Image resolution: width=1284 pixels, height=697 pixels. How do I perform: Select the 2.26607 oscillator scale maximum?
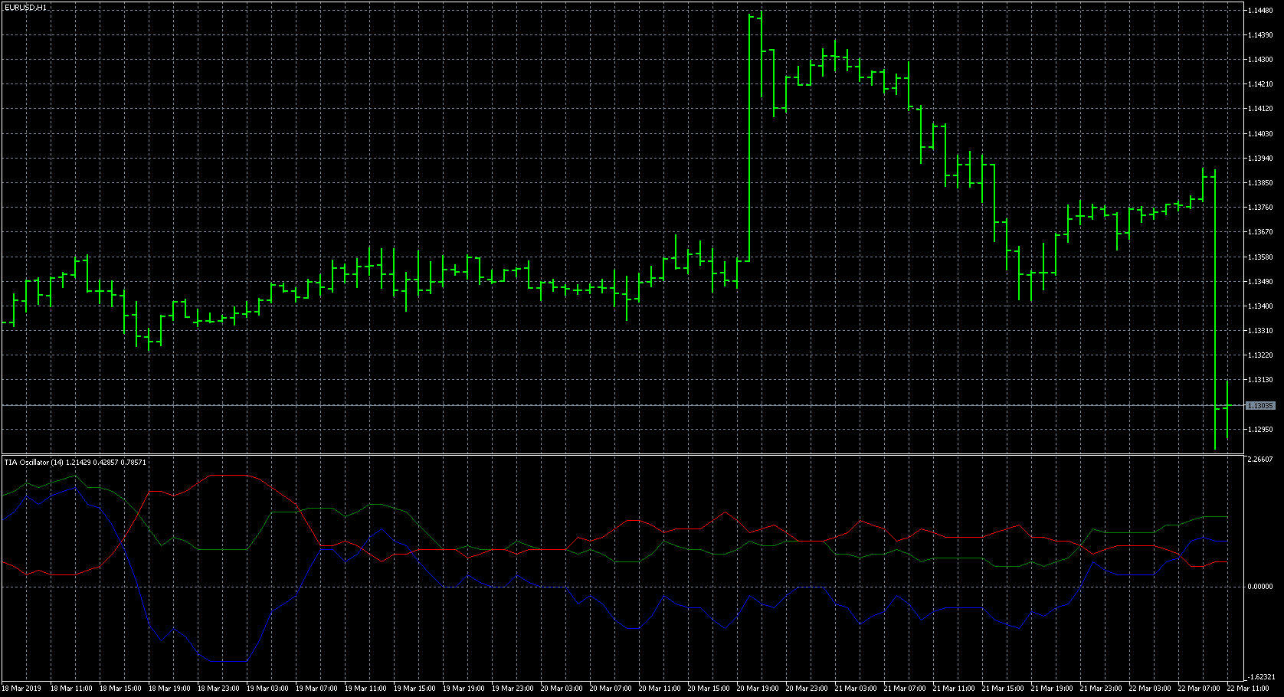[1260, 460]
